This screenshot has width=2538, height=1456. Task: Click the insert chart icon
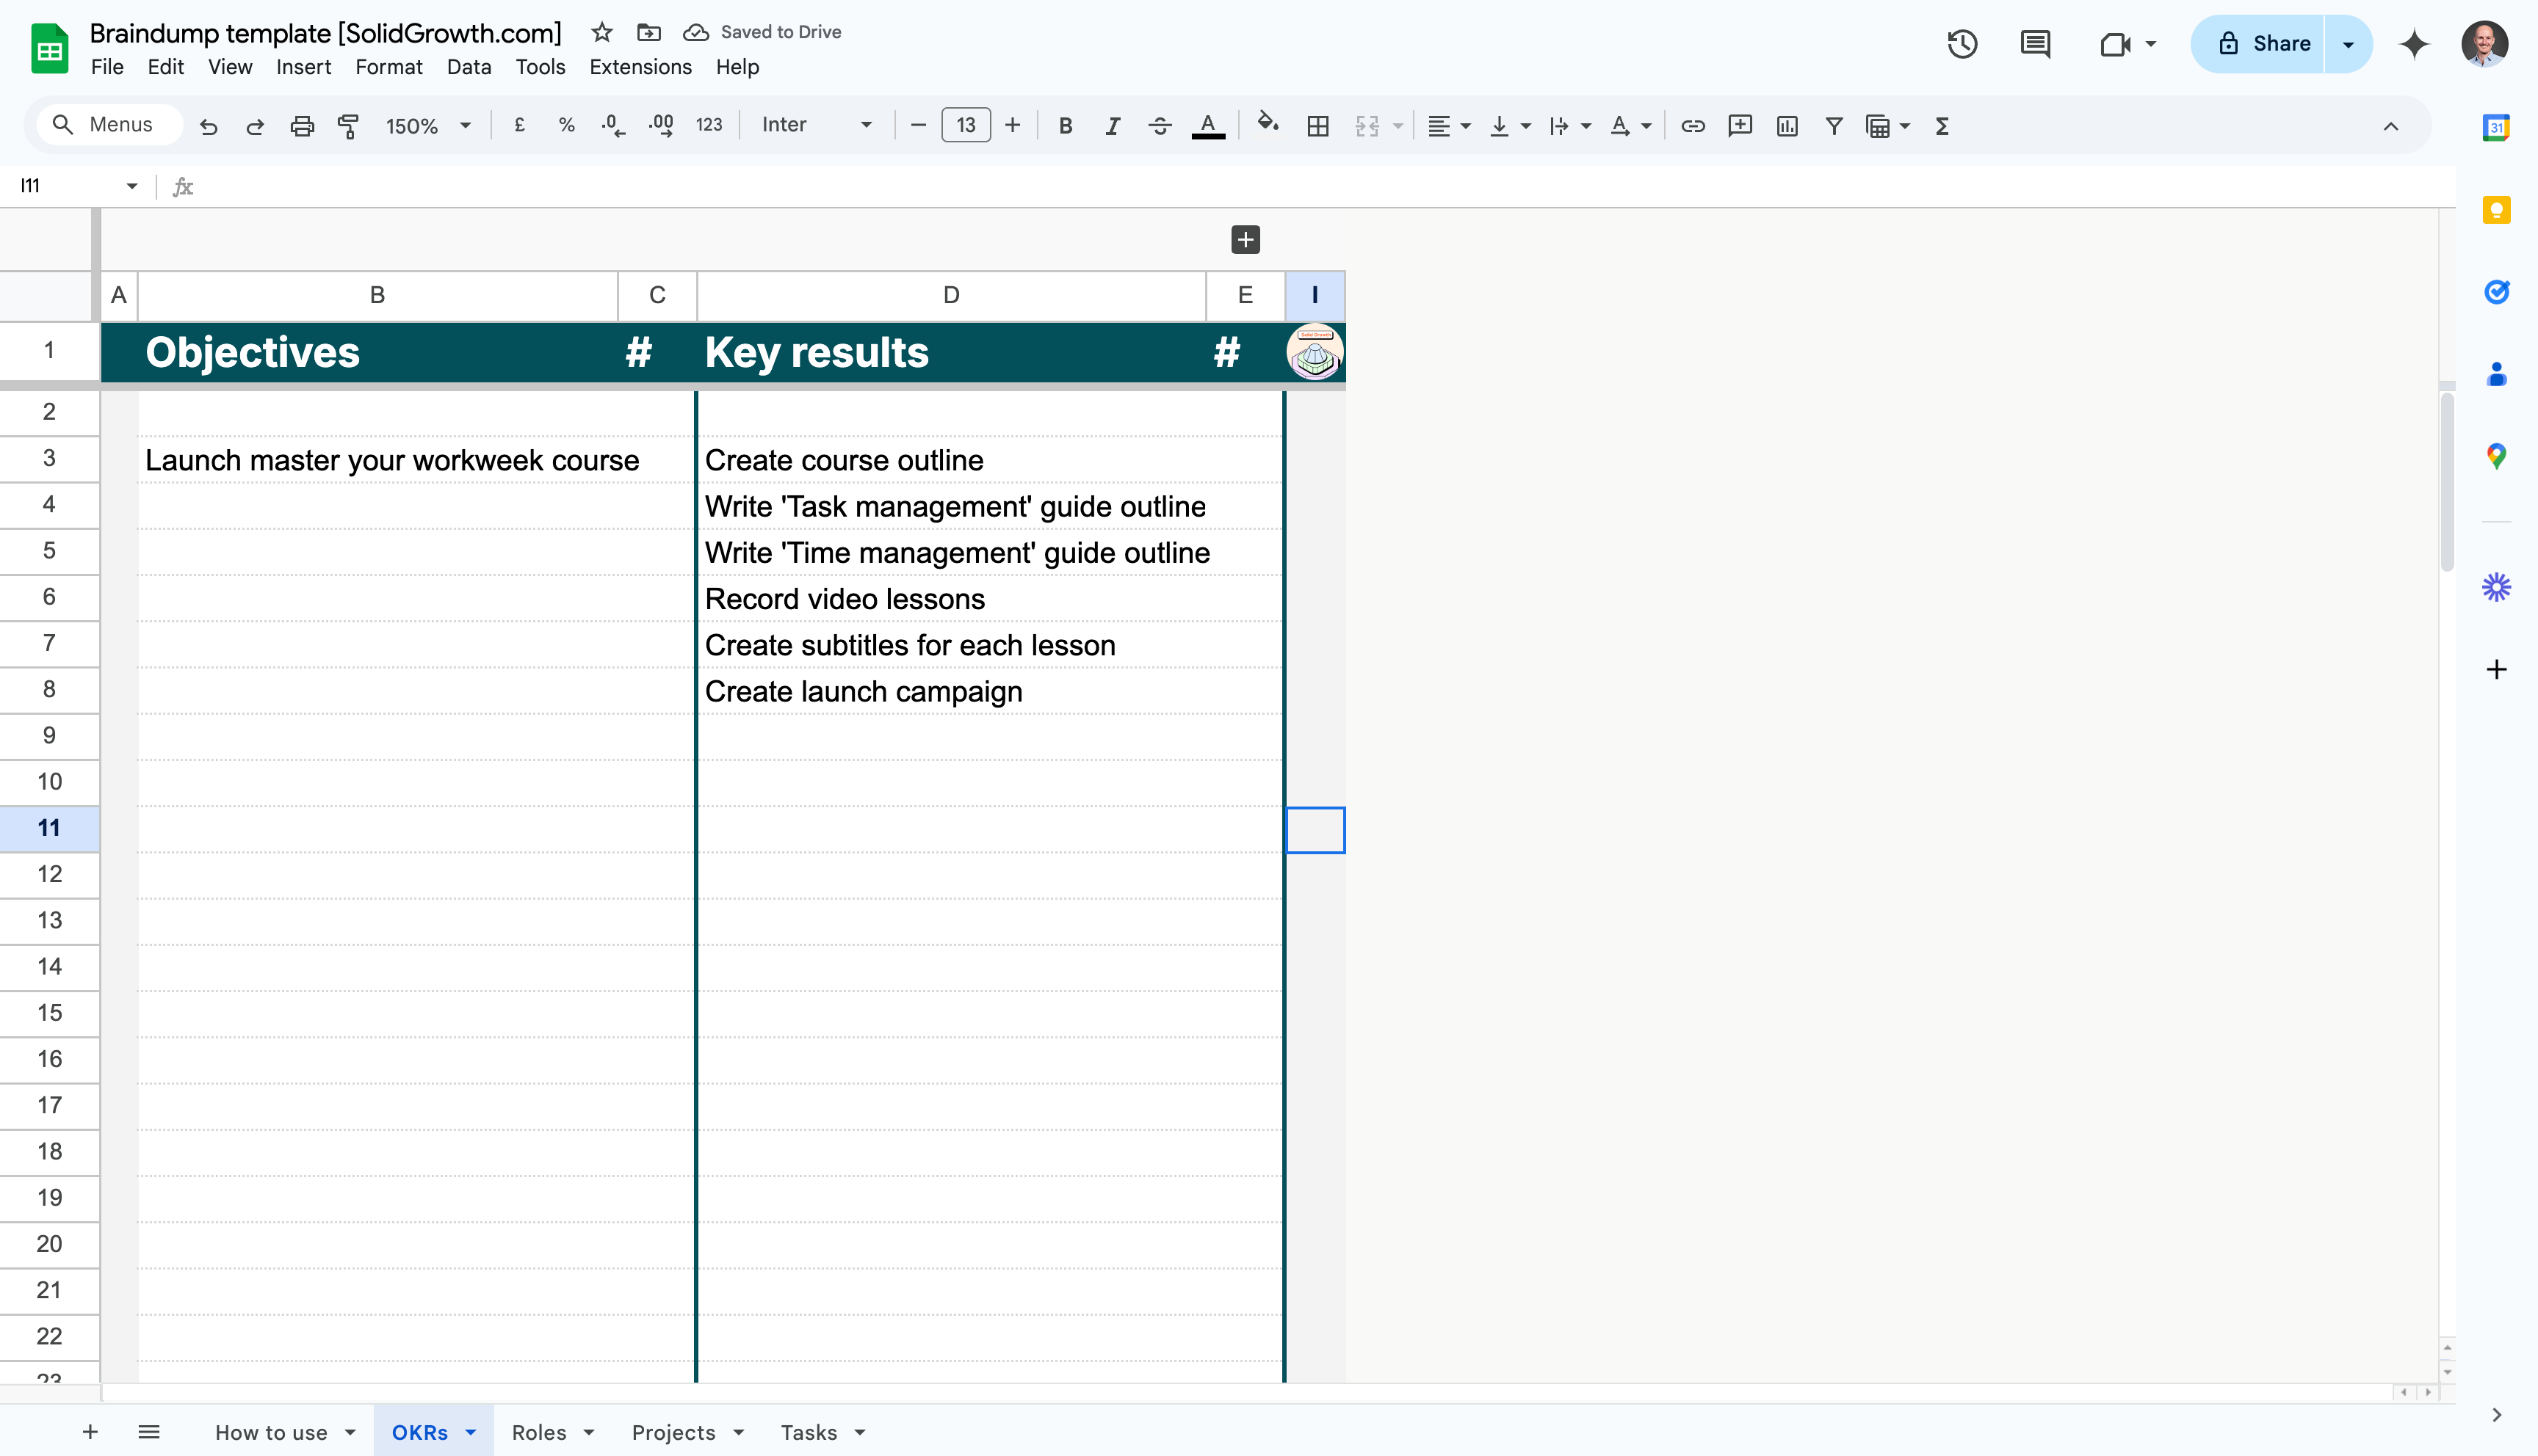pyautogui.click(x=1787, y=126)
